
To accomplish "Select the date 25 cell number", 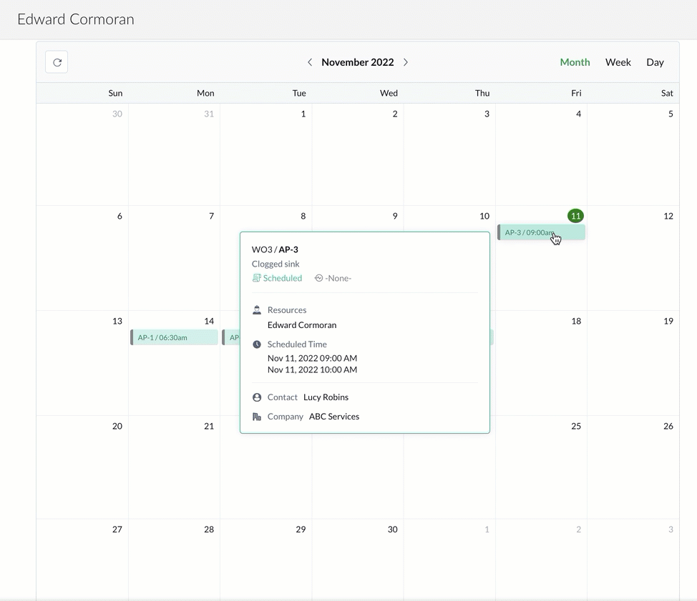I will (x=576, y=426).
